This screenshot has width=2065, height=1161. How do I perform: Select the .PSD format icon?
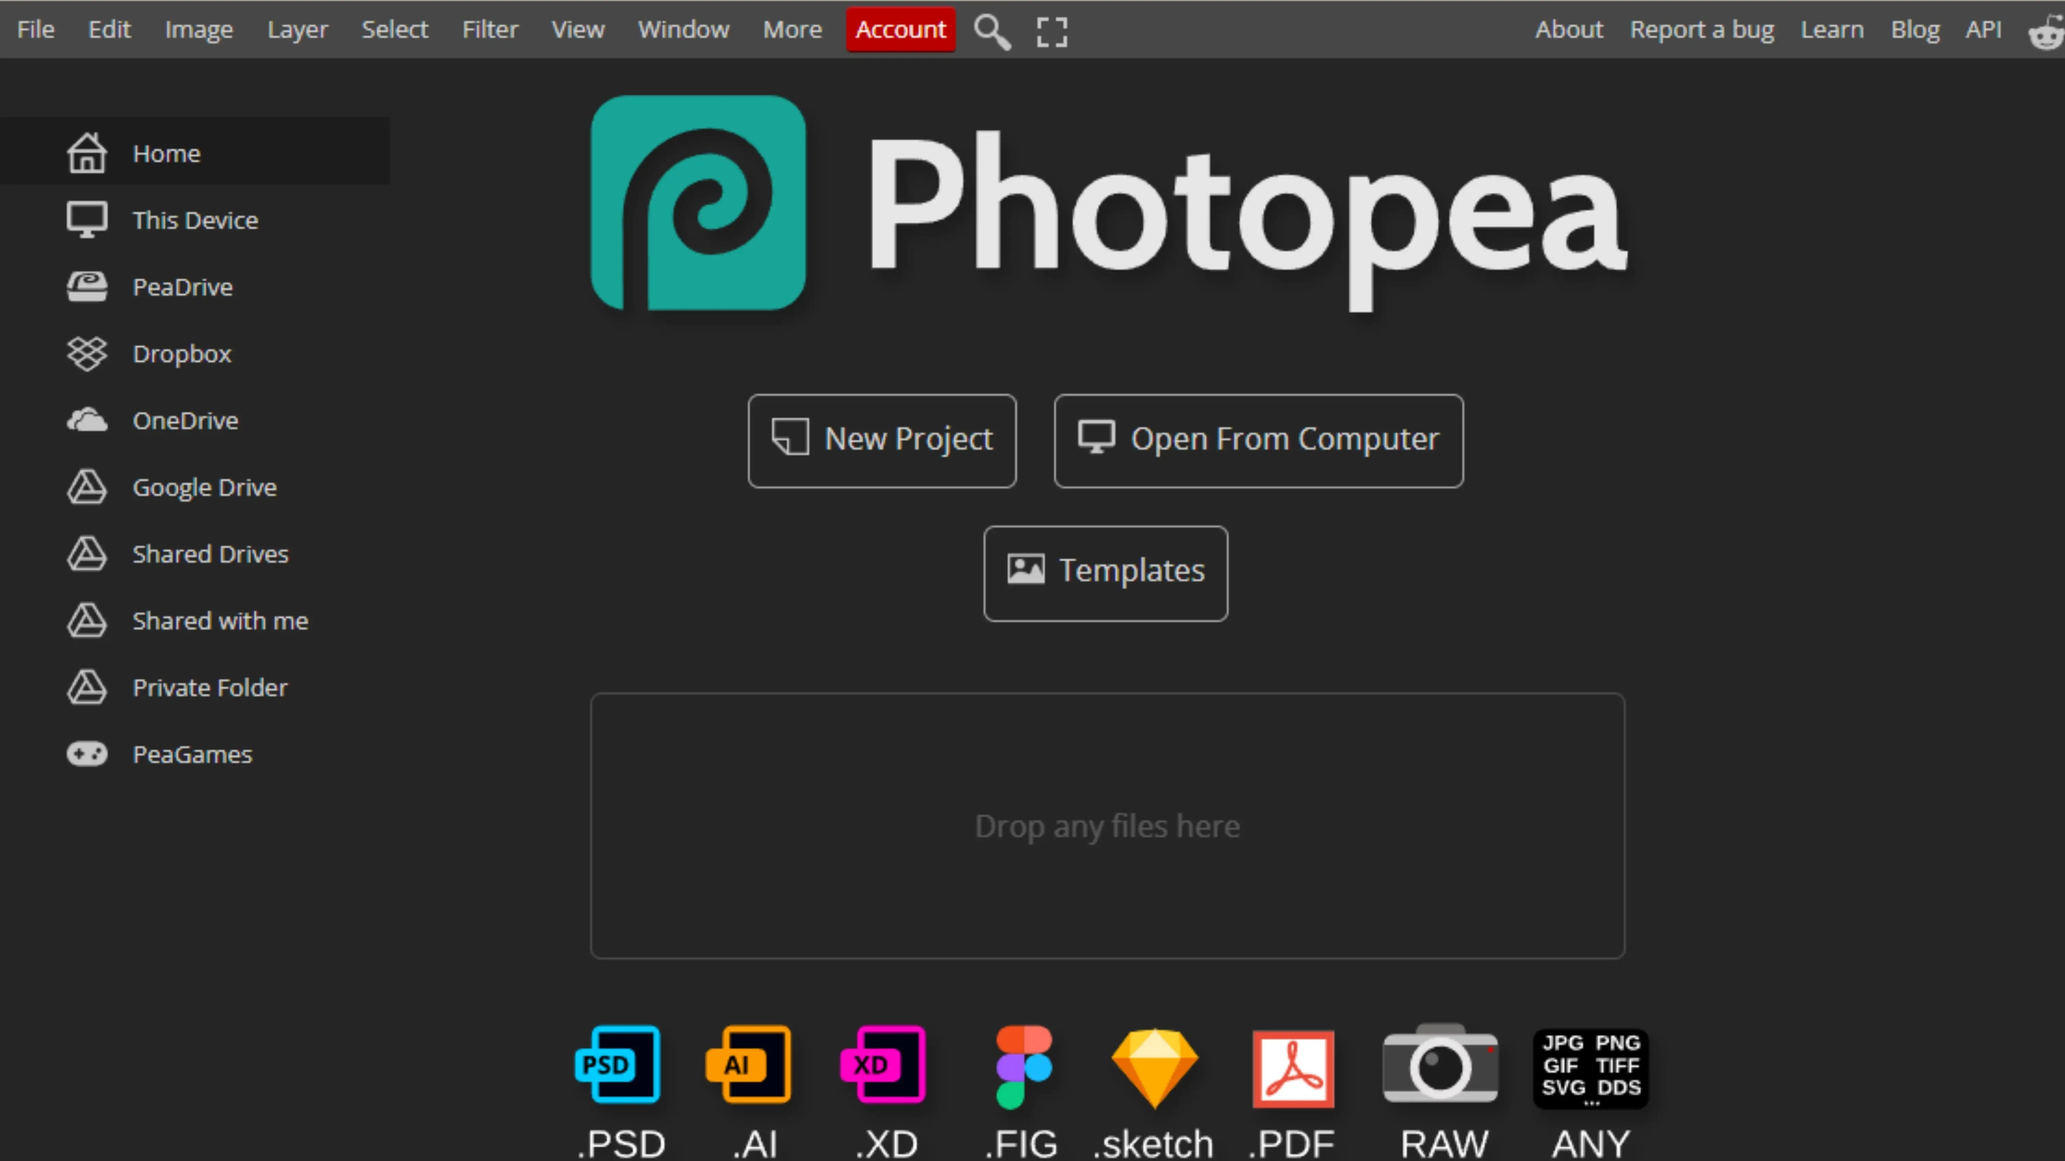[x=618, y=1065]
